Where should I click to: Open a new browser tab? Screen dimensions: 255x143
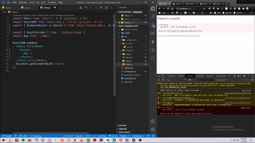228,4
